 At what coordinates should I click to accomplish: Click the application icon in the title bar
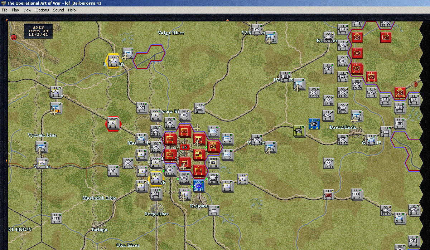(4, 3)
